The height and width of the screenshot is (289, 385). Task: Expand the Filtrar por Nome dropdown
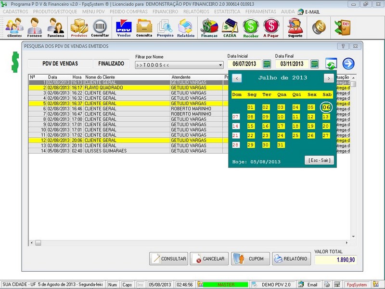coord(220,65)
